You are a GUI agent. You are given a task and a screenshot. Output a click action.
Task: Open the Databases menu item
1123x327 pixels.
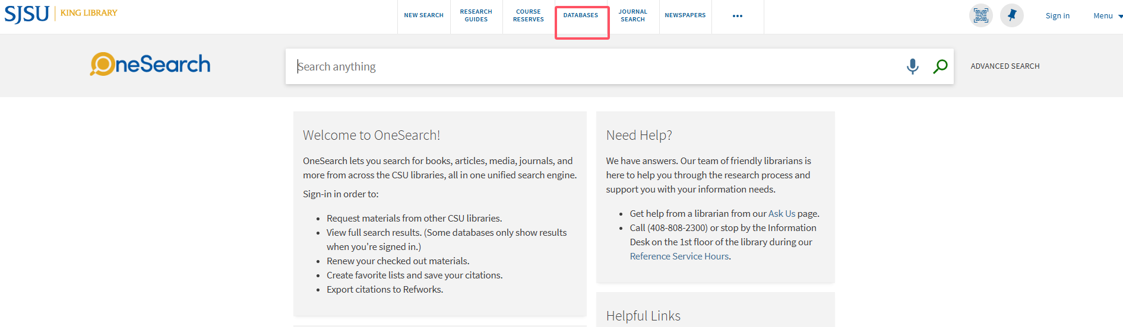[581, 15]
